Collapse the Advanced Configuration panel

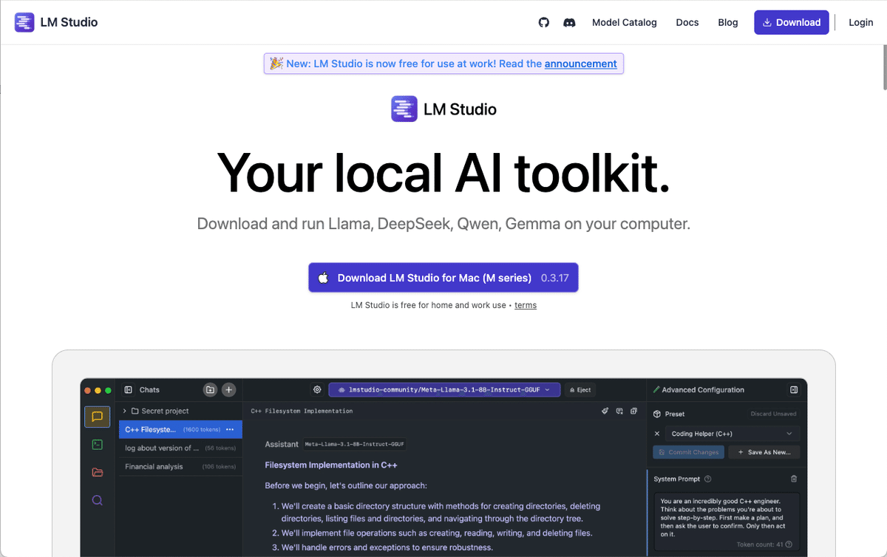(x=793, y=390)
